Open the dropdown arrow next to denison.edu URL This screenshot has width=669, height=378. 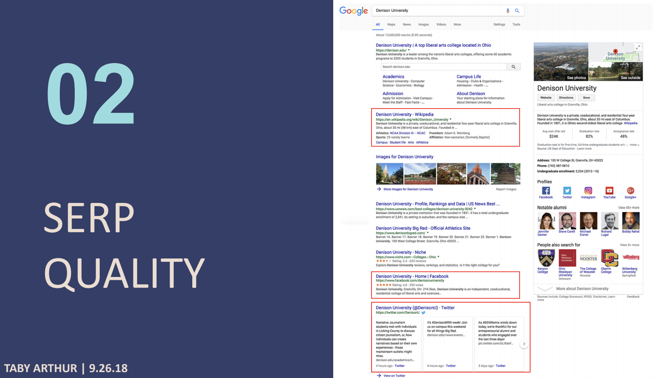(409, 50)
